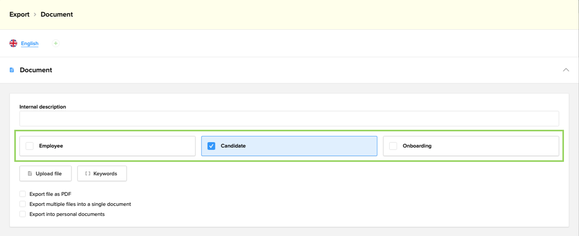
Task: Click the blue document icon beside Document heading
Action: pos(13,70)
